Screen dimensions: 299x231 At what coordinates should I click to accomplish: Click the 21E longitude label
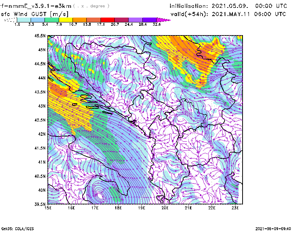[x=188, y=208]
